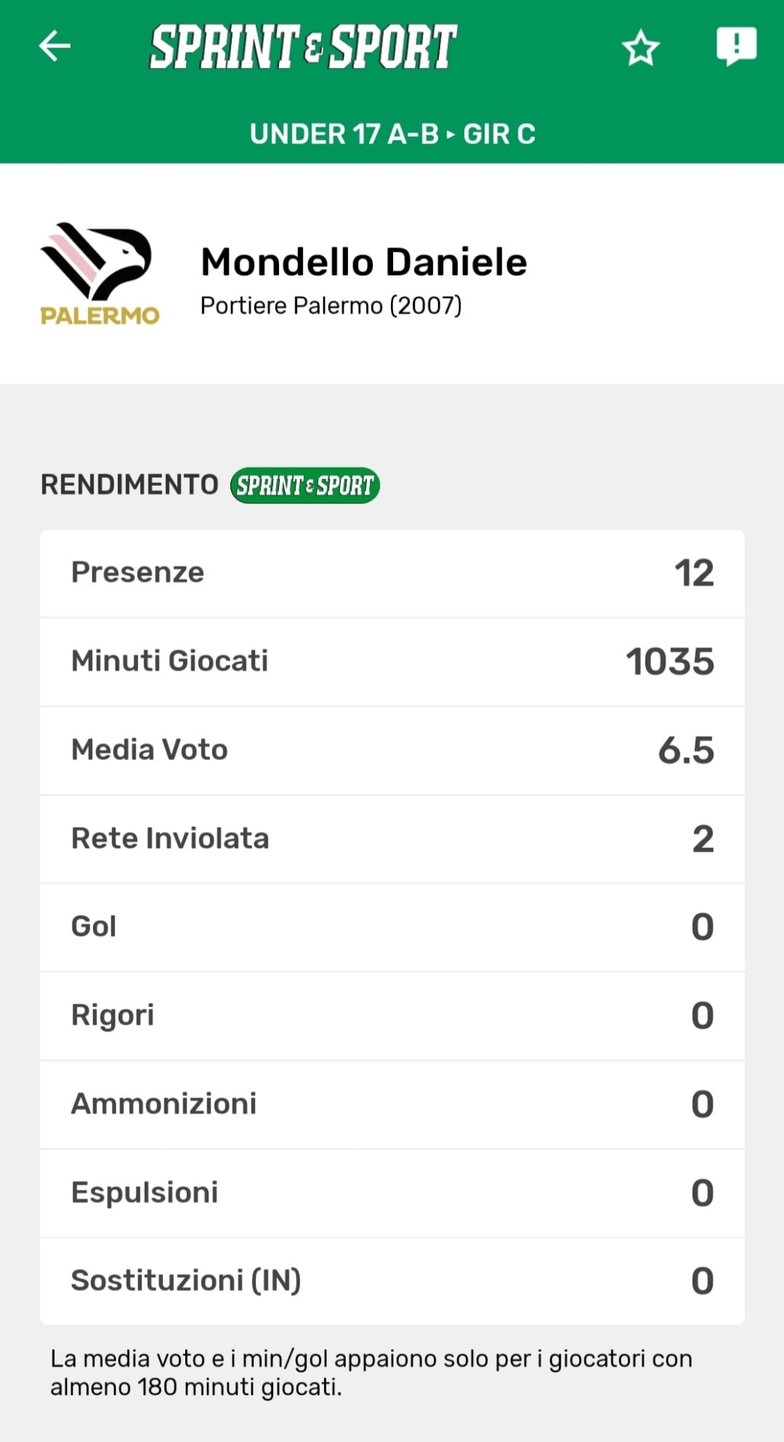Tap the Media Voto row
Image resolution: width=784 pixels, height=1442 pixels.
point(392,750)
